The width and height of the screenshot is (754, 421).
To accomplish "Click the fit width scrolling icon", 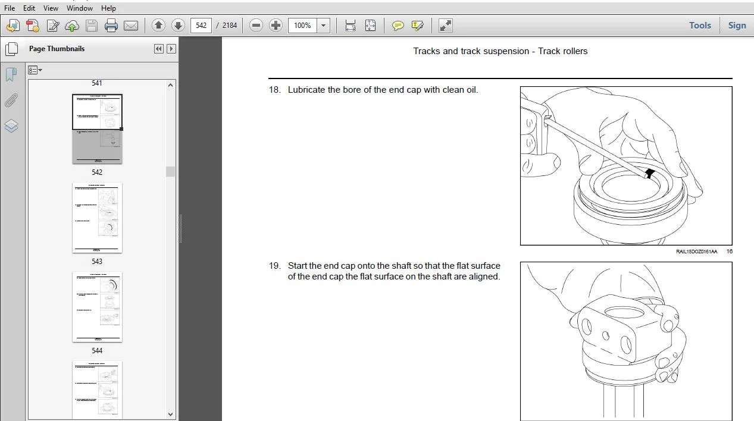I will tap(351, 26).
